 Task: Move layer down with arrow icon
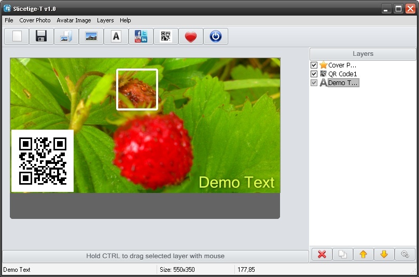tap(384, 254)
